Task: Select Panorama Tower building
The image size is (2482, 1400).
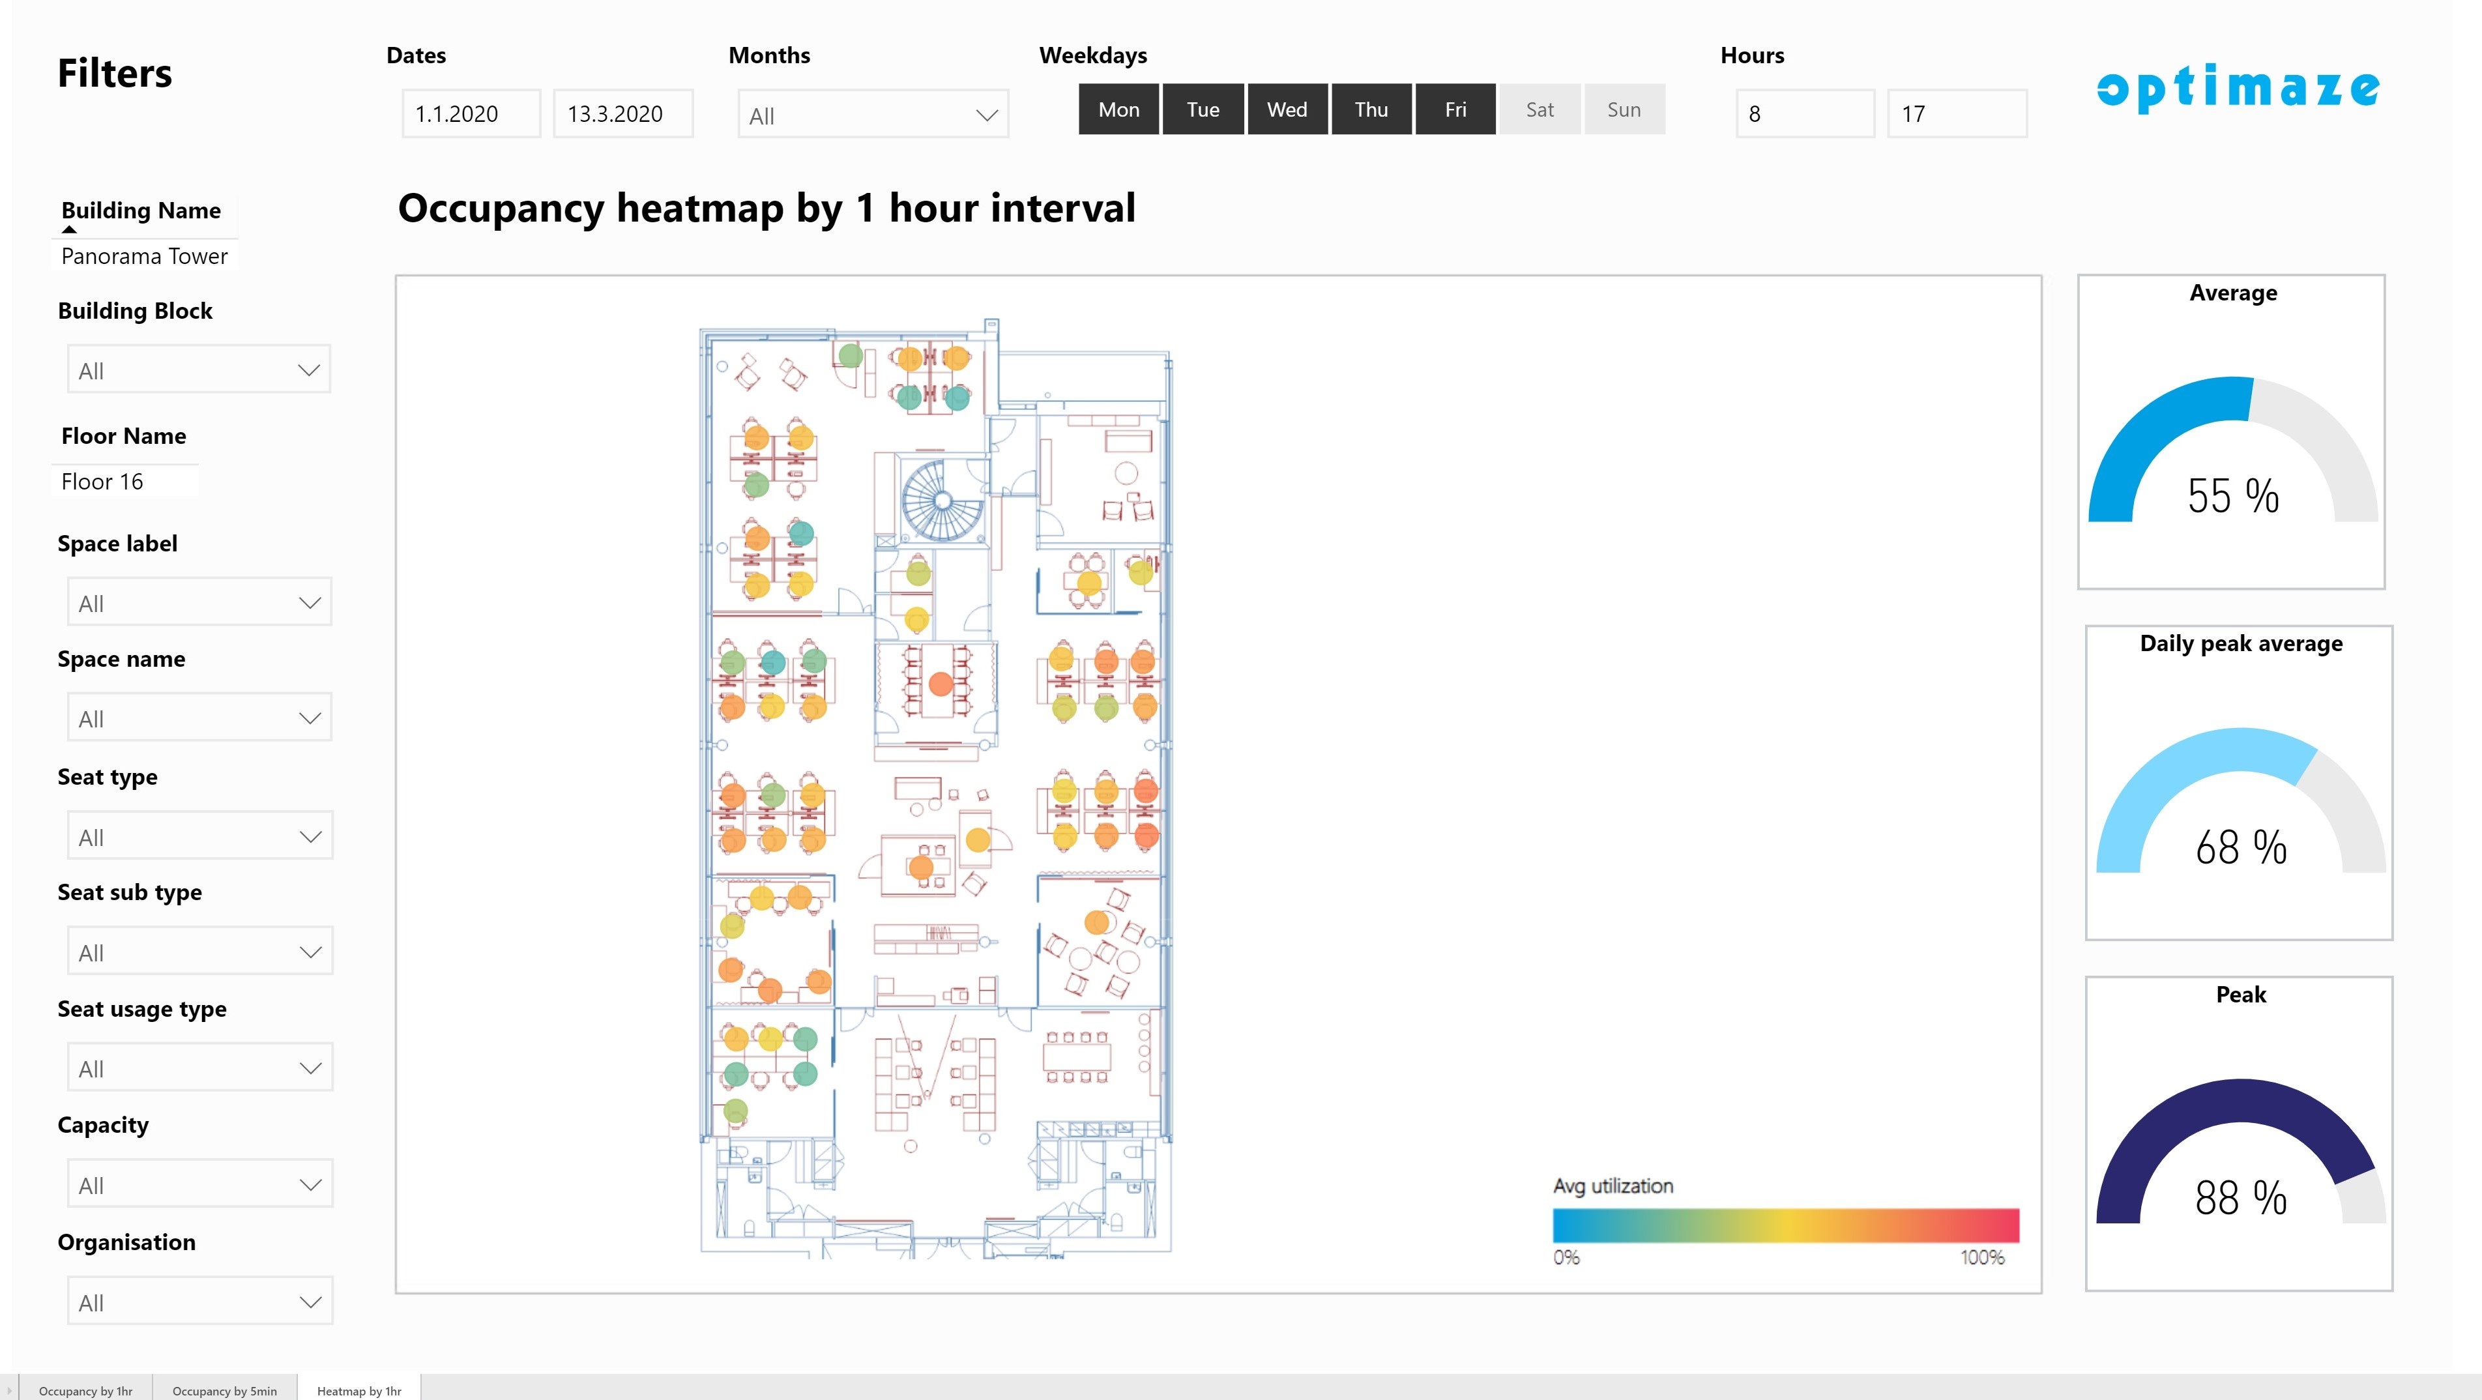Action: coord(145,256)
